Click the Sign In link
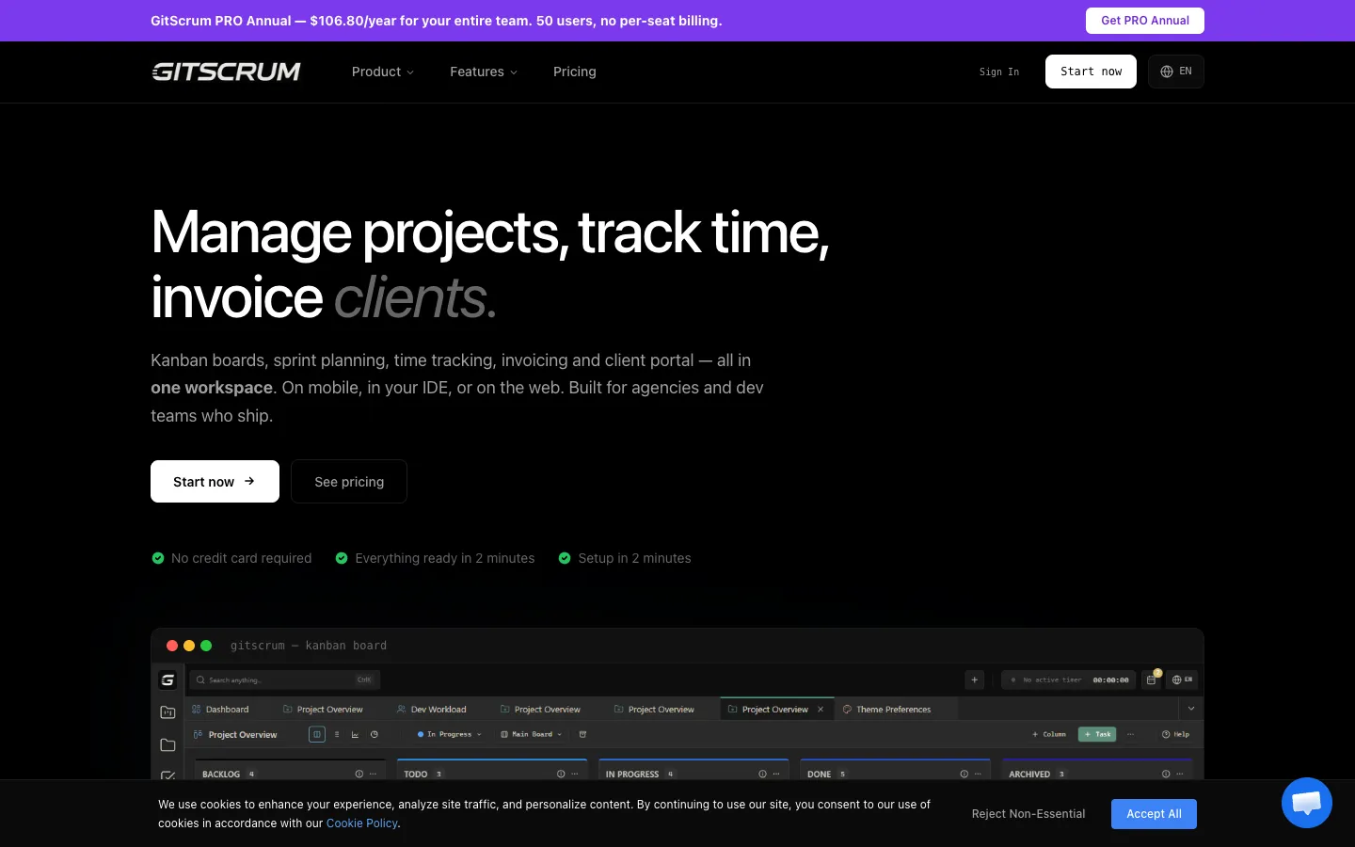This screenshot has height=847, width=1355. tap(999, 72)
